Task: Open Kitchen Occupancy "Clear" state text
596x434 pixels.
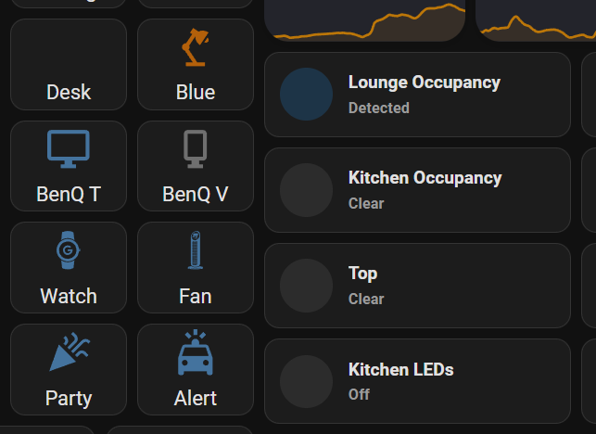Action: [x=366, y=203]
